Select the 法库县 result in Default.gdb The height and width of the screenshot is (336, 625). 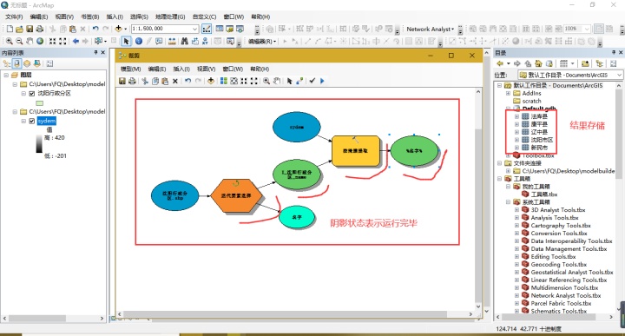click(x=539, y=116)
